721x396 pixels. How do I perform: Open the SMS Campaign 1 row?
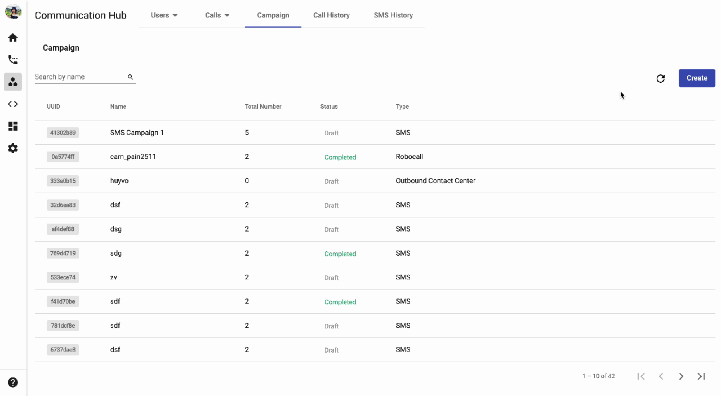[375, 133]
